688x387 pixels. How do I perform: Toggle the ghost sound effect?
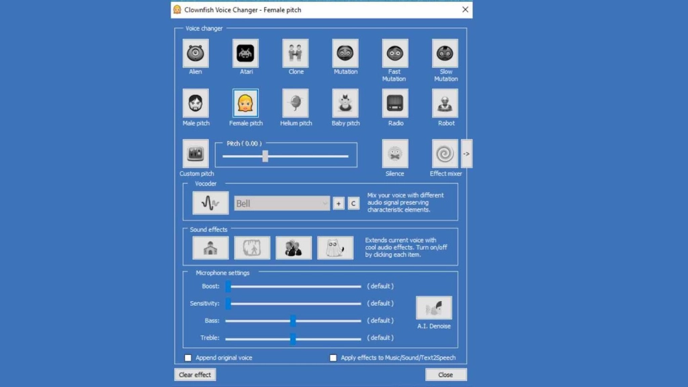tap(335, 248)
